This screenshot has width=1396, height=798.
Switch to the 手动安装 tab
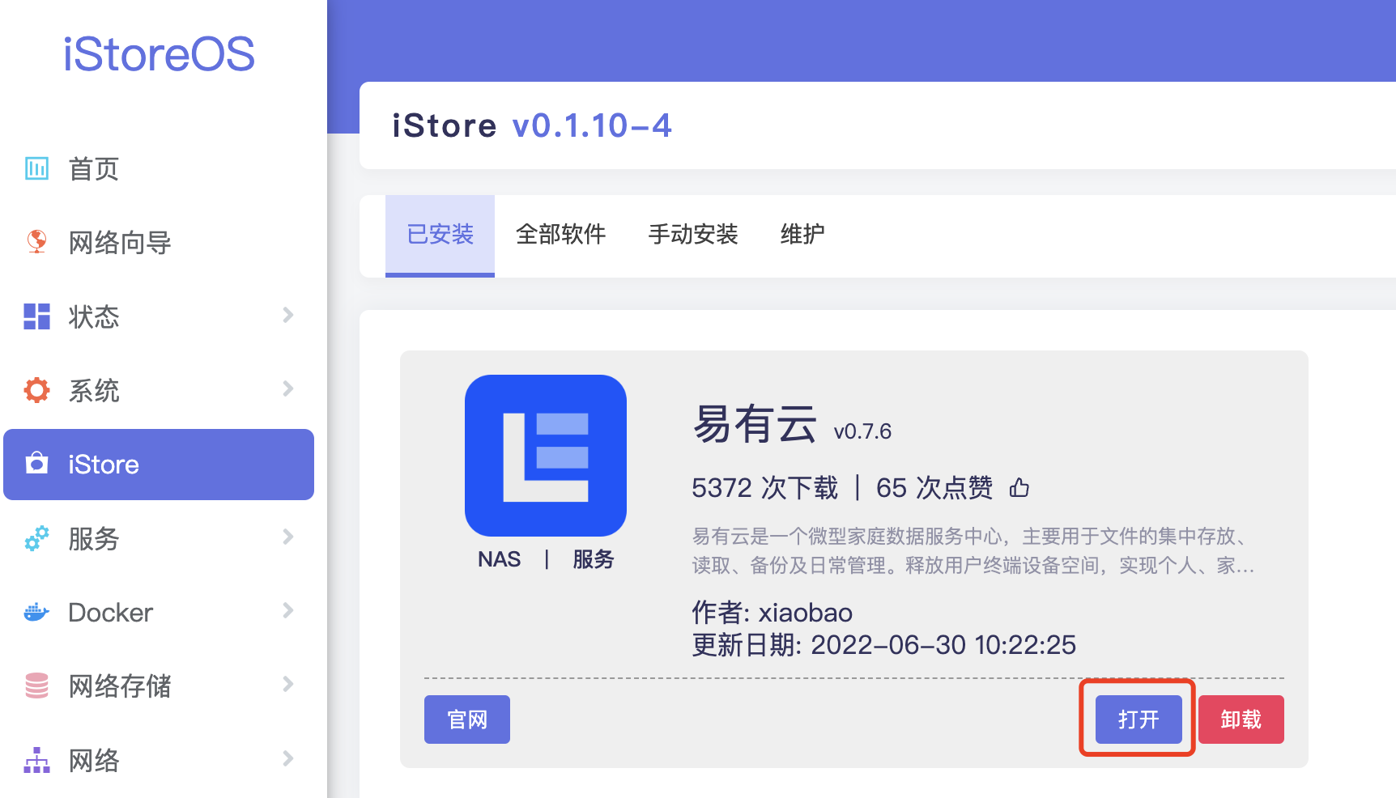(x=692, y=235)
